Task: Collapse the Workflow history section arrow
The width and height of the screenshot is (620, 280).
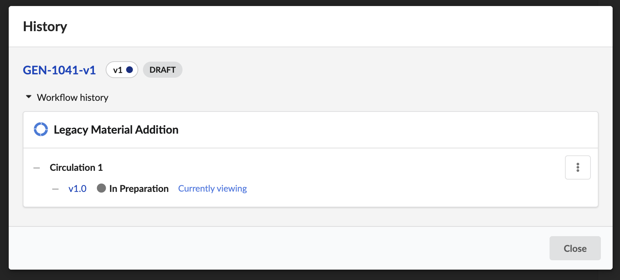Action: tap(29, 97)
